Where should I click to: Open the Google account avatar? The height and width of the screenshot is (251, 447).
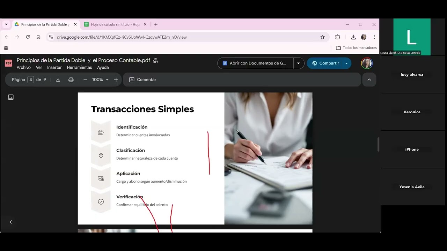coord(367,63)
